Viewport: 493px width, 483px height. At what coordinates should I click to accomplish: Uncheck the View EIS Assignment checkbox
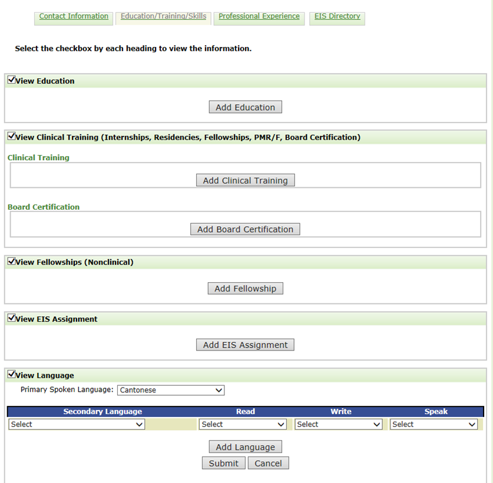click(11, 317)
